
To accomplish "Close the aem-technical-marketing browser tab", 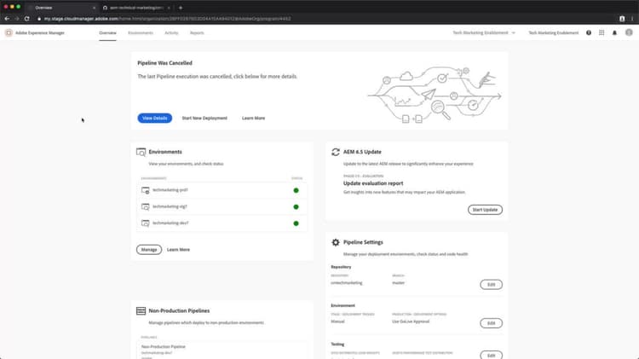I will [169, 8].
